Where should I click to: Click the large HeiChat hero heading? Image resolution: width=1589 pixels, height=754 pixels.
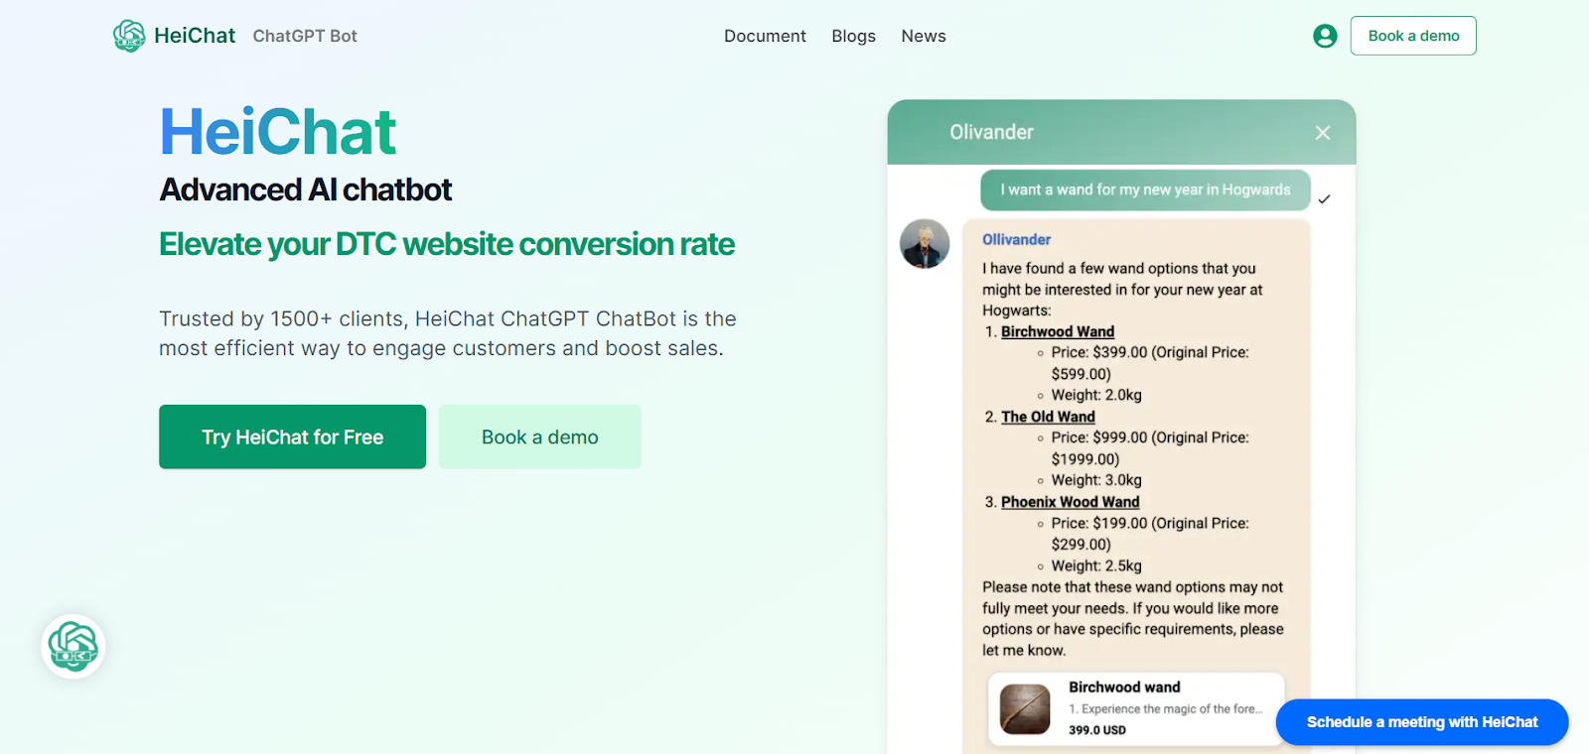(278, 132)
